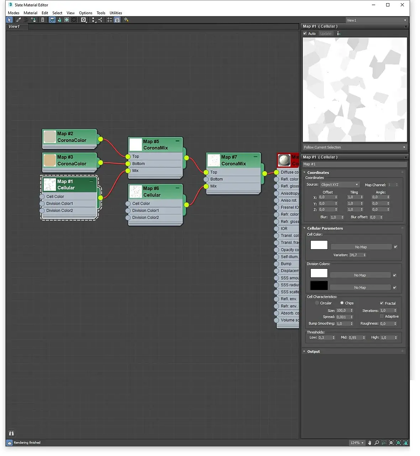Click the Material ID channel icon

click(84, 20)
